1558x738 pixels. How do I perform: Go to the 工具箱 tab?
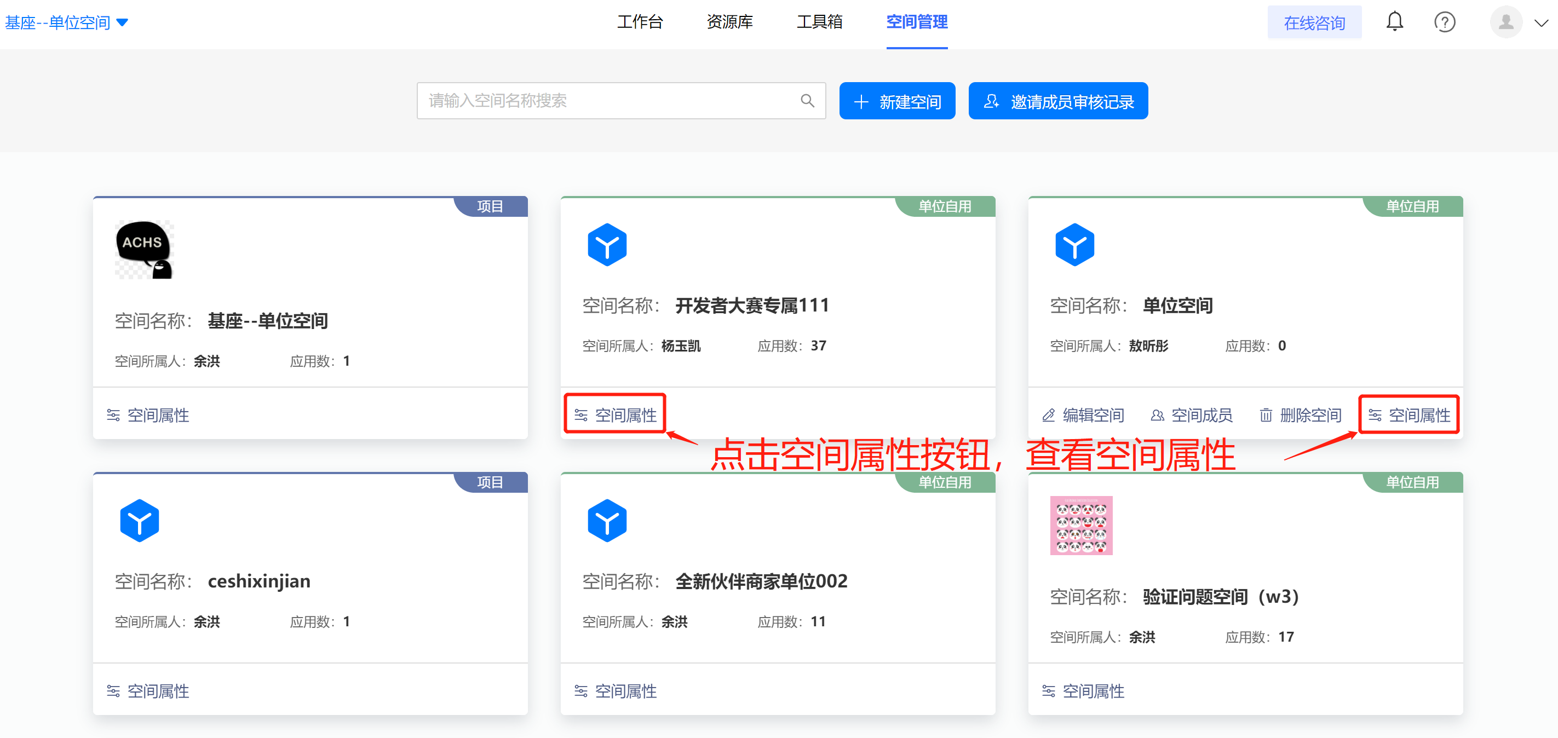coord(819,22)
